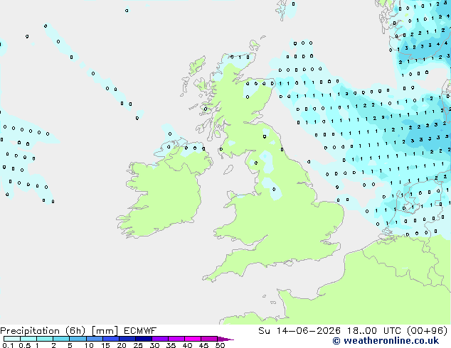
Task: Pick the lightest legend swatch above 0.1
Action: 12,339
